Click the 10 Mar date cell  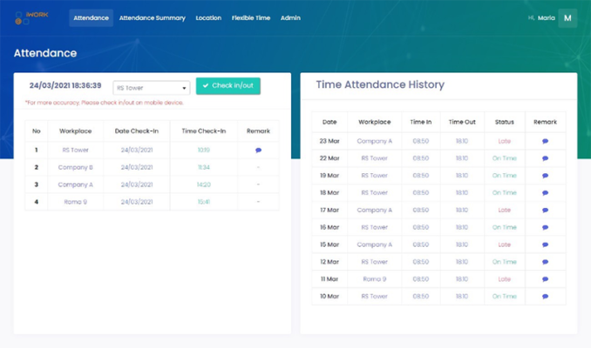[329, 297]
